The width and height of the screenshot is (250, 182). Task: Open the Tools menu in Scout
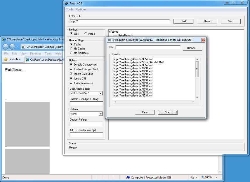click(70, 9)
